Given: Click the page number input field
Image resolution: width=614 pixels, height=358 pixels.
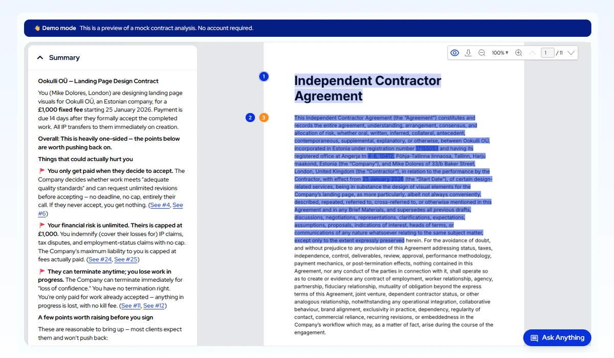Looking at the screenshot, I should [547, 53].
